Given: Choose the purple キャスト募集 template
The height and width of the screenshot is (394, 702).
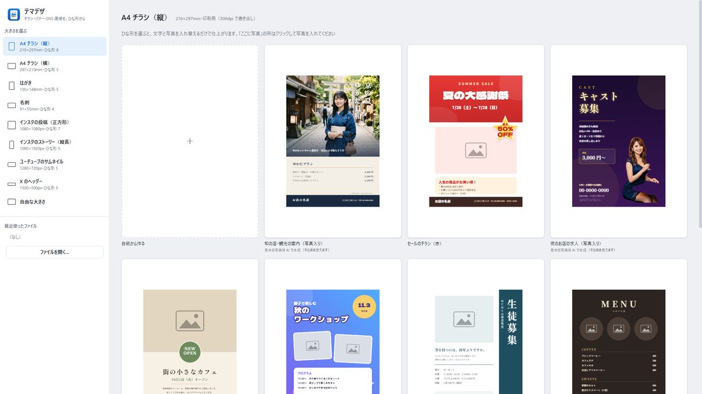Looking at the screenshot, I should [x=619, y=141].
